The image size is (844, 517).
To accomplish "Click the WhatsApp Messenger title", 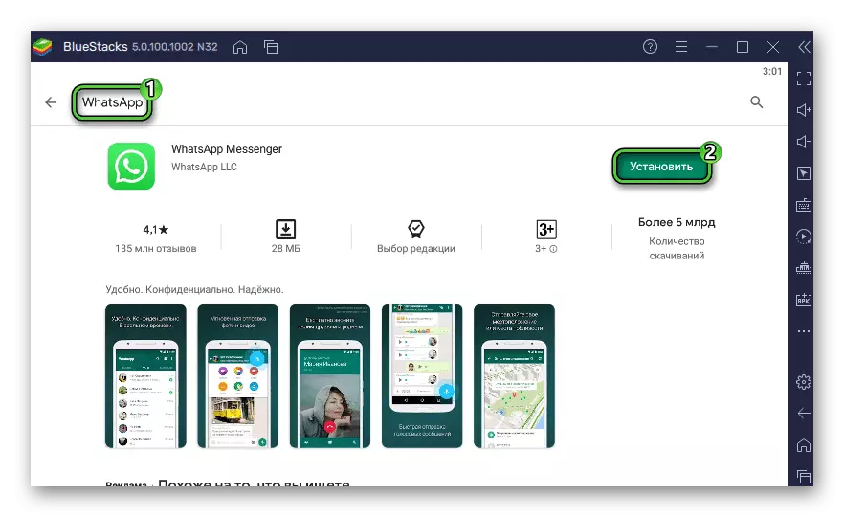I will [x=227, y=149].
